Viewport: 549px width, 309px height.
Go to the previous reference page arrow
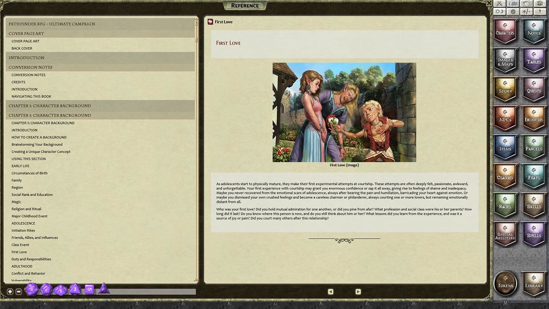(331, 292)
